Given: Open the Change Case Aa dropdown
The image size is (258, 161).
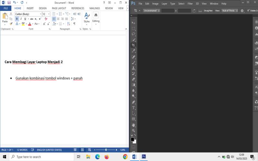Looking at the screenshot, I should tap(37, 24).
